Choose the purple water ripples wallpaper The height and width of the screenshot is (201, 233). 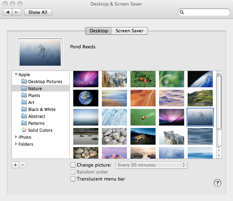172,98
